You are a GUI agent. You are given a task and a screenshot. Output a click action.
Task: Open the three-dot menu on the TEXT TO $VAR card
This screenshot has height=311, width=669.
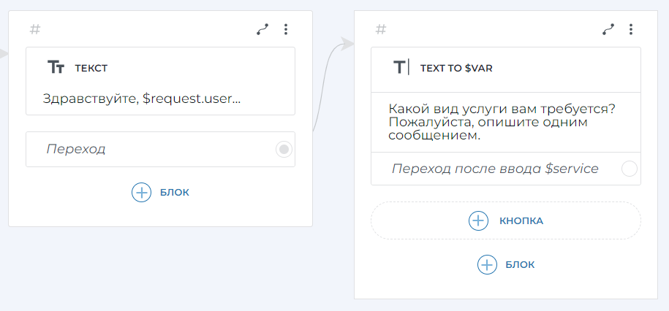(x=631, y=29)
